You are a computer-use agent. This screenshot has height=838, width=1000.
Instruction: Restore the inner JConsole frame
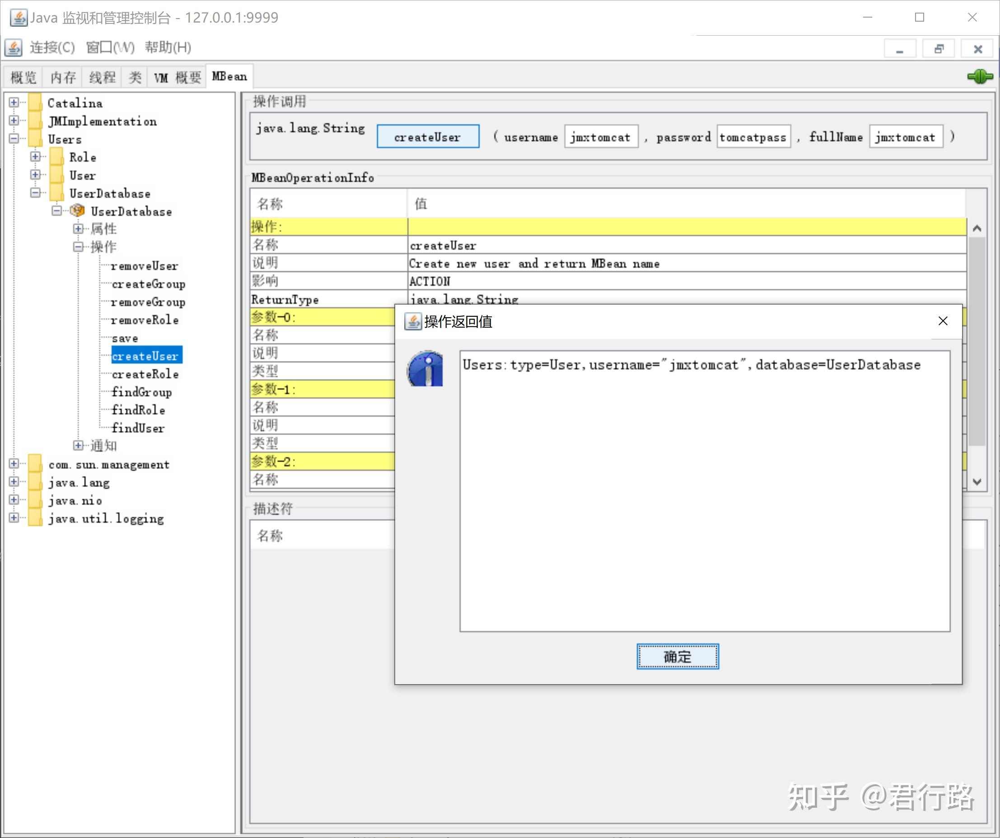(x=939, y=49)
